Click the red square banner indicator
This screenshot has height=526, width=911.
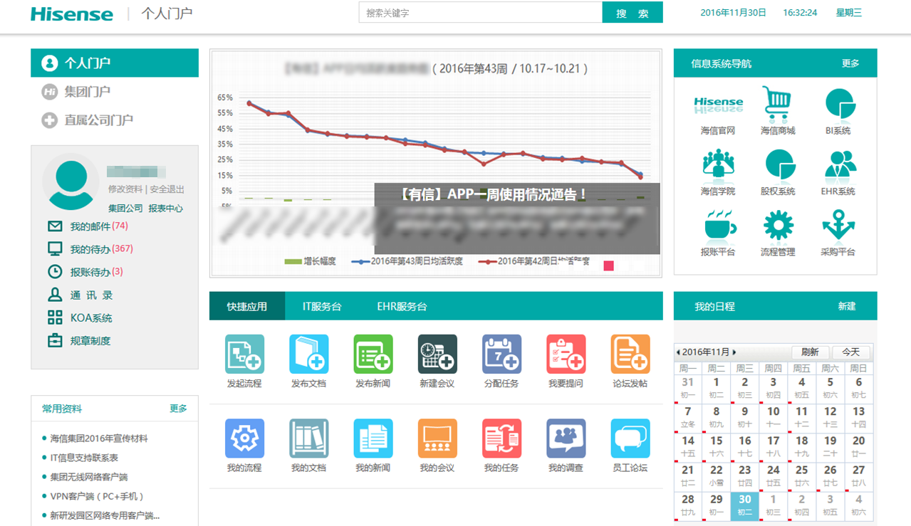608,265
